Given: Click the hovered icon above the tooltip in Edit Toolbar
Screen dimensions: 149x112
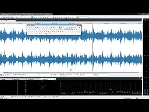Looking at the screenshot, I should [x=60, y=27].
